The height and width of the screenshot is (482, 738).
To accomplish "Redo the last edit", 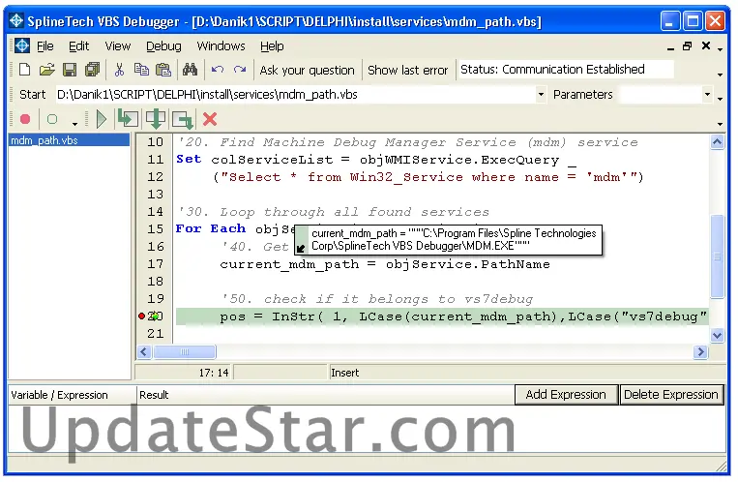I will pyautogui.click(x=240, y=70).
